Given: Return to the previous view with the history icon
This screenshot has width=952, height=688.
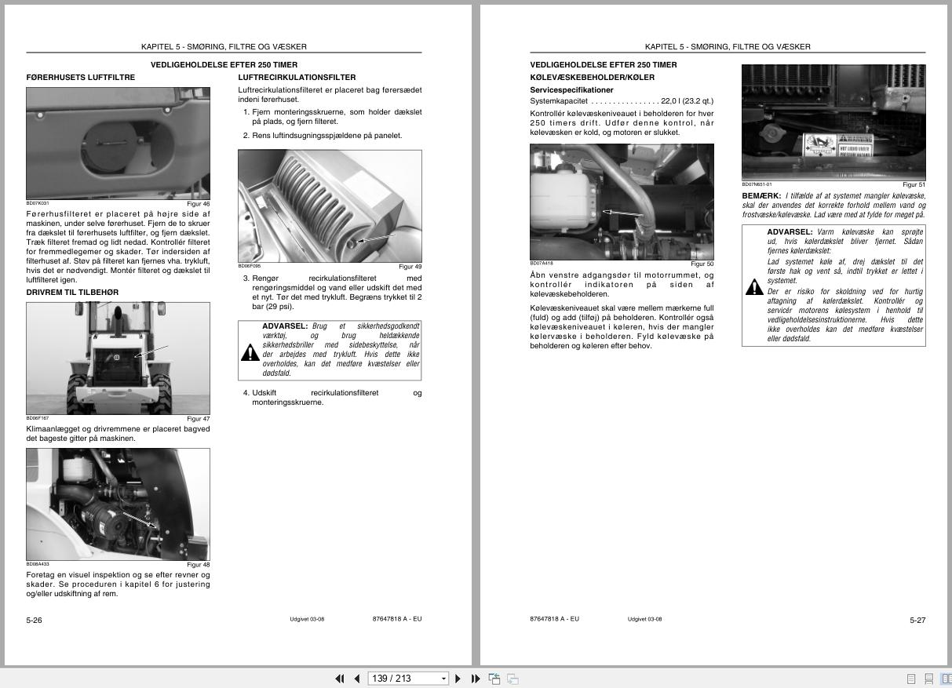Looking at the screenshot, I should coord(494,678).
